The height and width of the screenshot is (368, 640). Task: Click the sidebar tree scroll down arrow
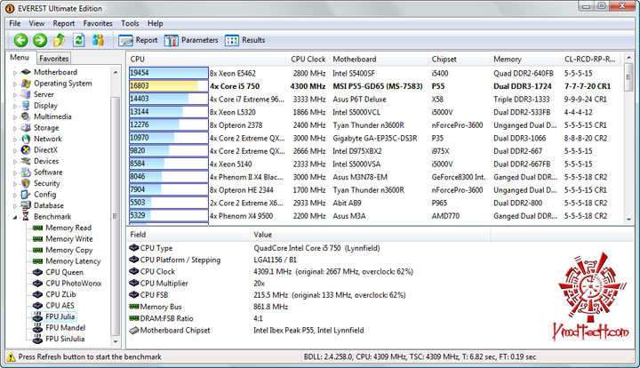116,342
